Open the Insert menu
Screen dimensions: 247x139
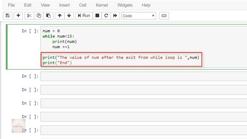[64, 5]
